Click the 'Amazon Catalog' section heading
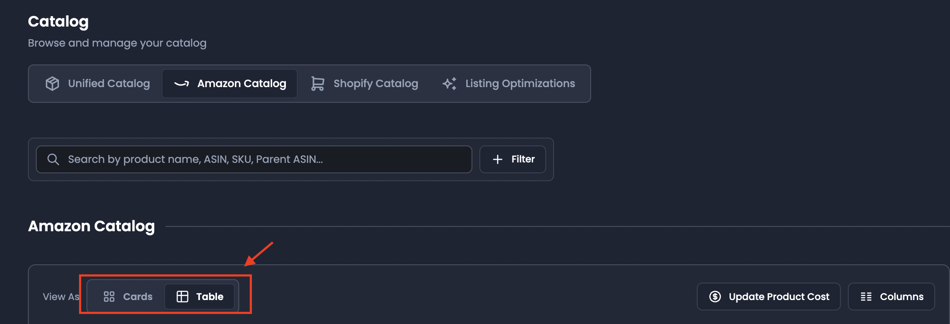The image size is (950, 324). click(x=91, y=226)
